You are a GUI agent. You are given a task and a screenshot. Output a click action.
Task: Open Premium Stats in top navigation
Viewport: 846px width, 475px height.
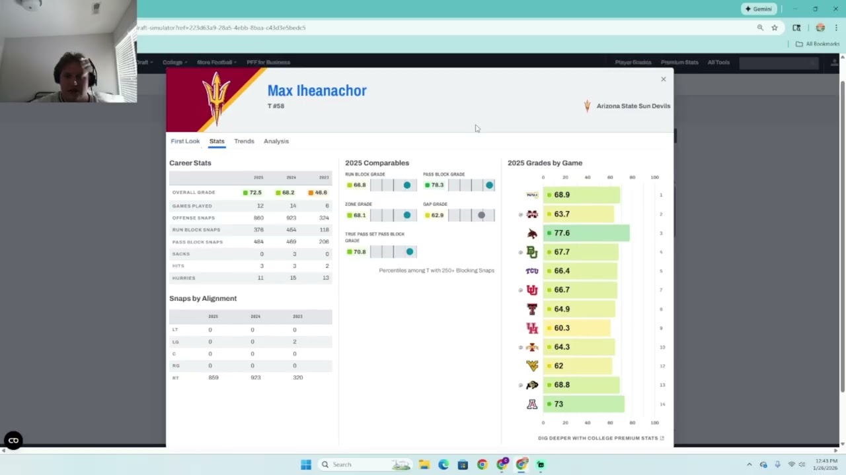(679, 62)
